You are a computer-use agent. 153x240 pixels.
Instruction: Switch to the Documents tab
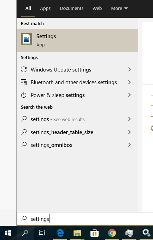[x=71, y=8]
